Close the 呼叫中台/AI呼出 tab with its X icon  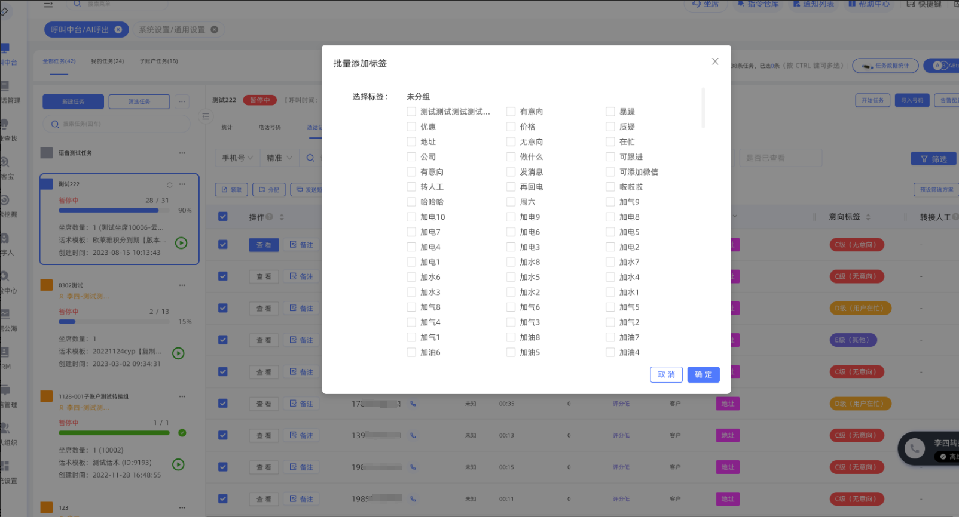click(x=118, y=30)
